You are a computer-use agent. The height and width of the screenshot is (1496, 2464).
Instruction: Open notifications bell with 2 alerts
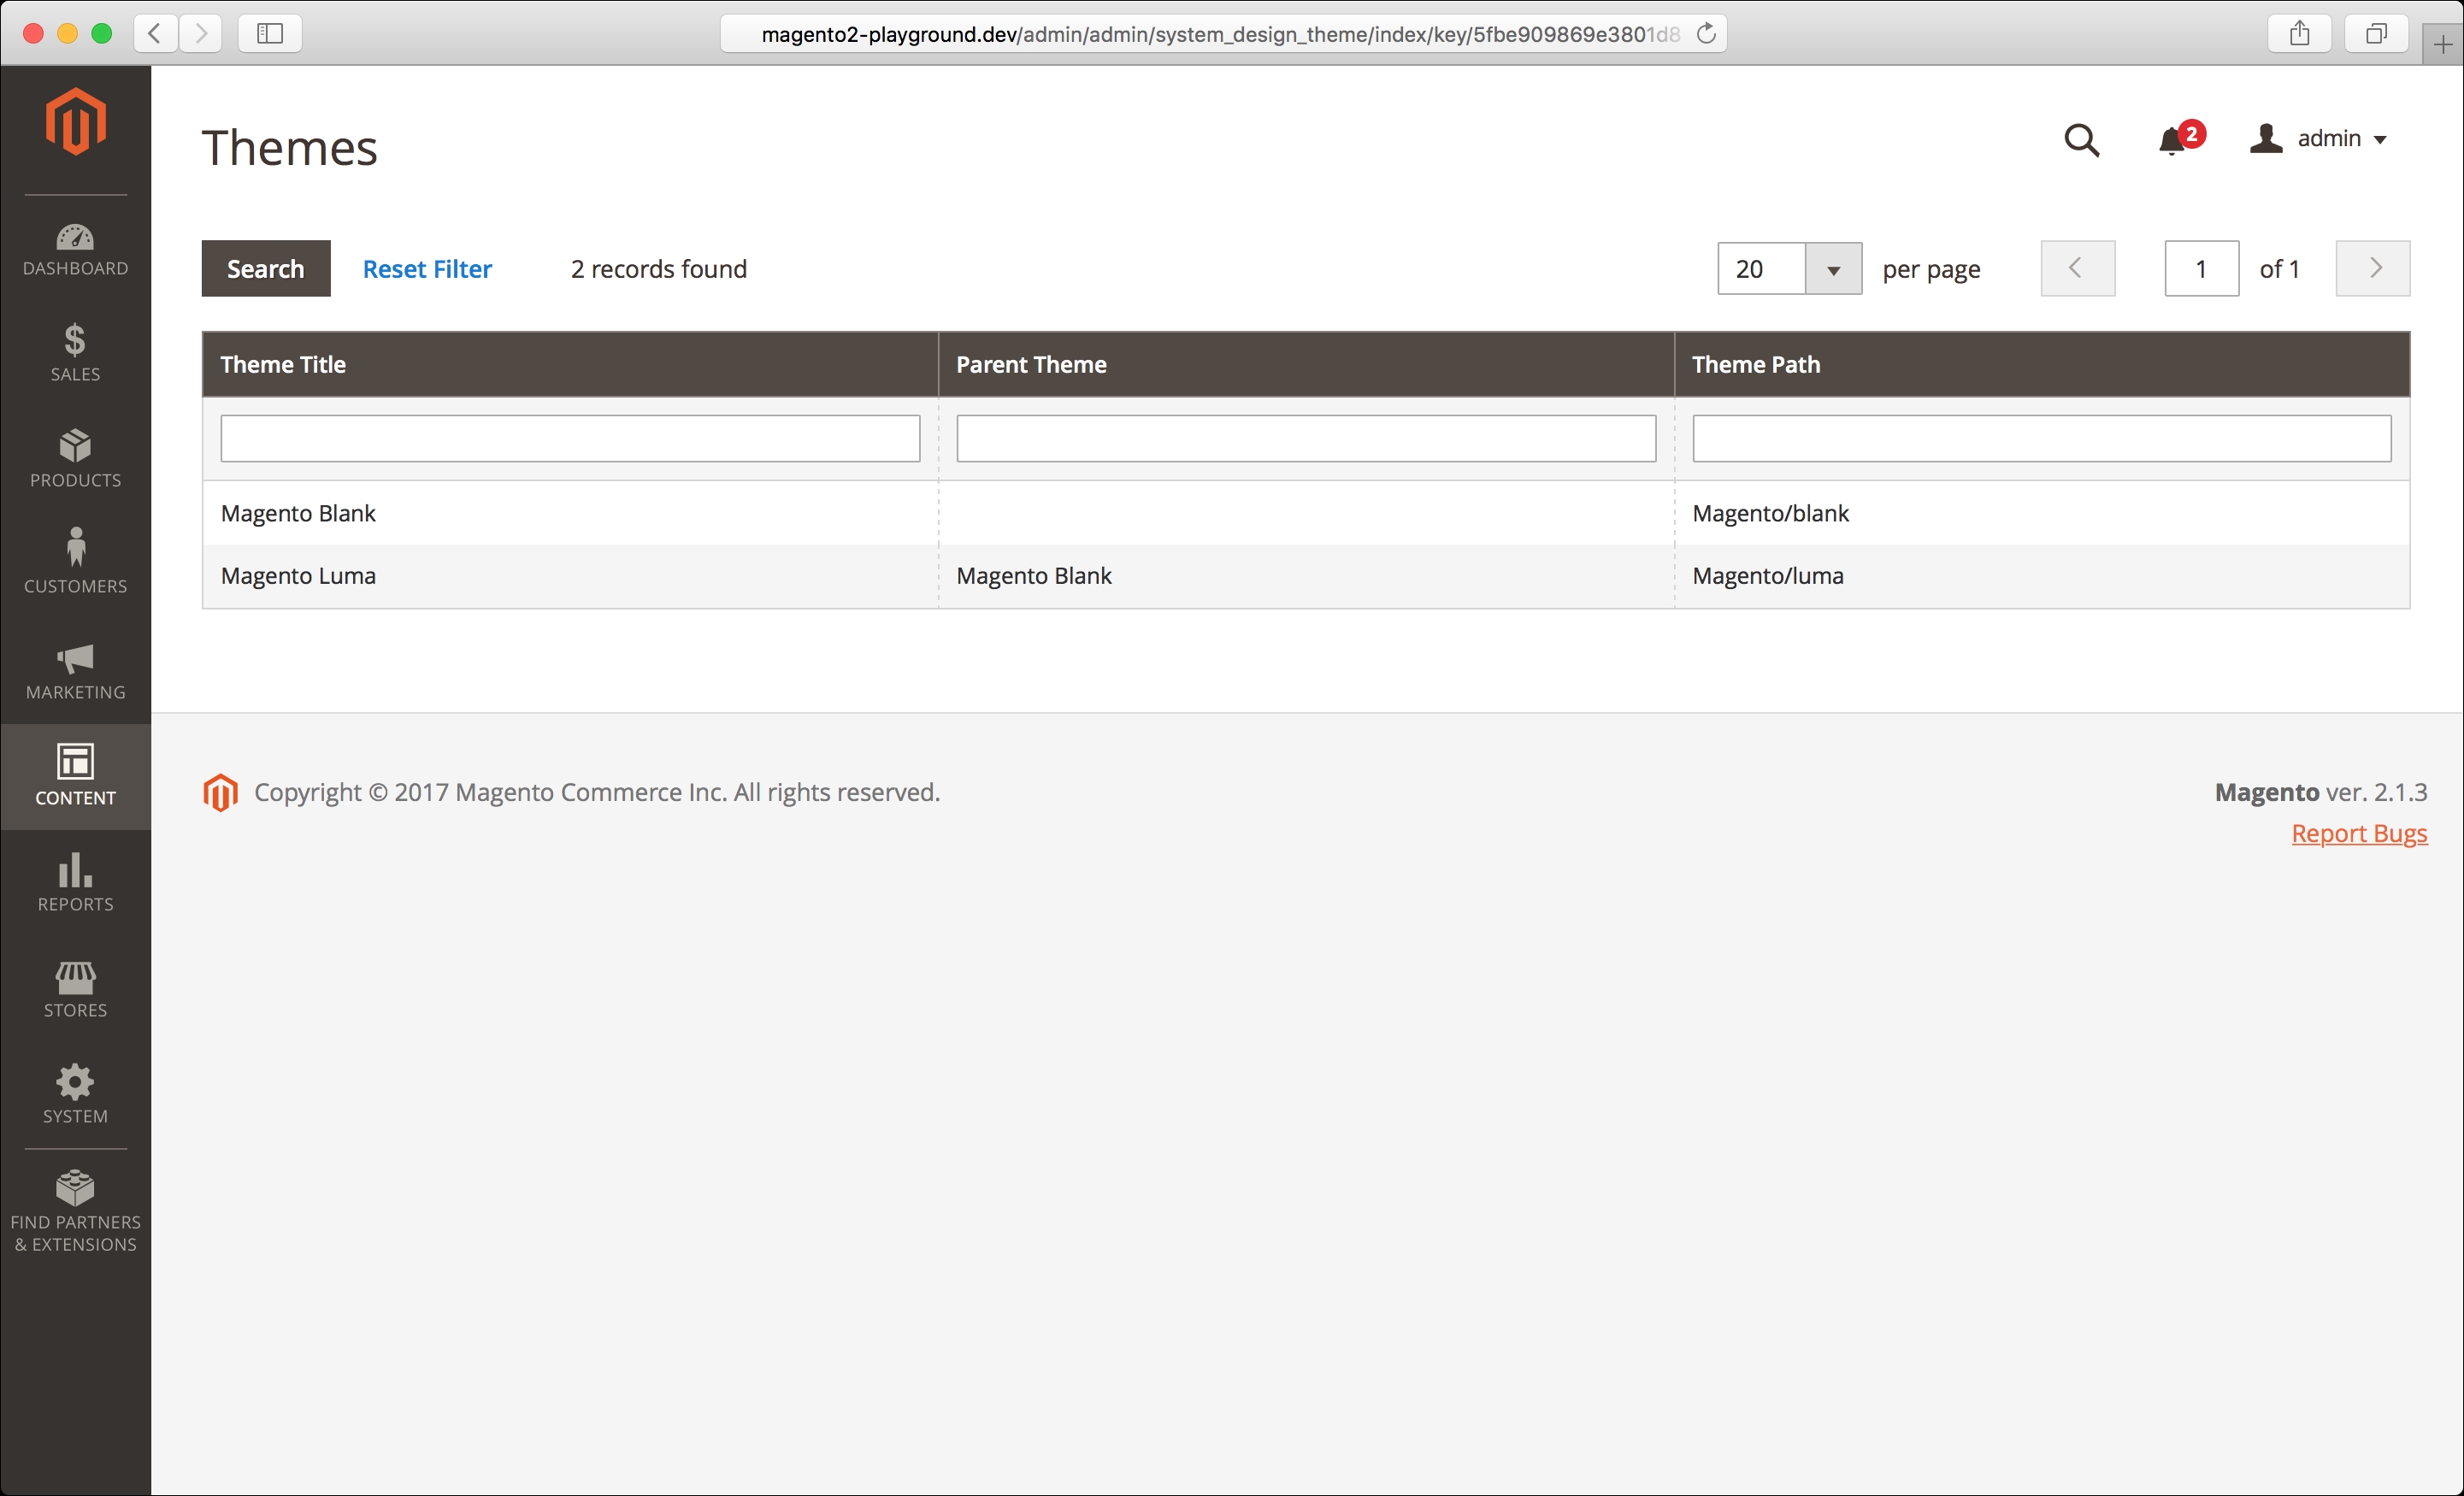tap(2179, 138)
